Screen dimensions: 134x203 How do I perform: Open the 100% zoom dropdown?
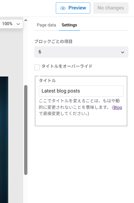tap(11, 24)
